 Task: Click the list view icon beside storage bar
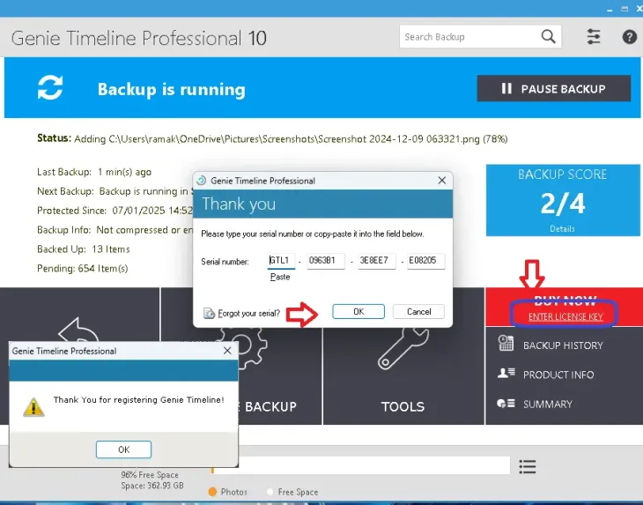528,466
